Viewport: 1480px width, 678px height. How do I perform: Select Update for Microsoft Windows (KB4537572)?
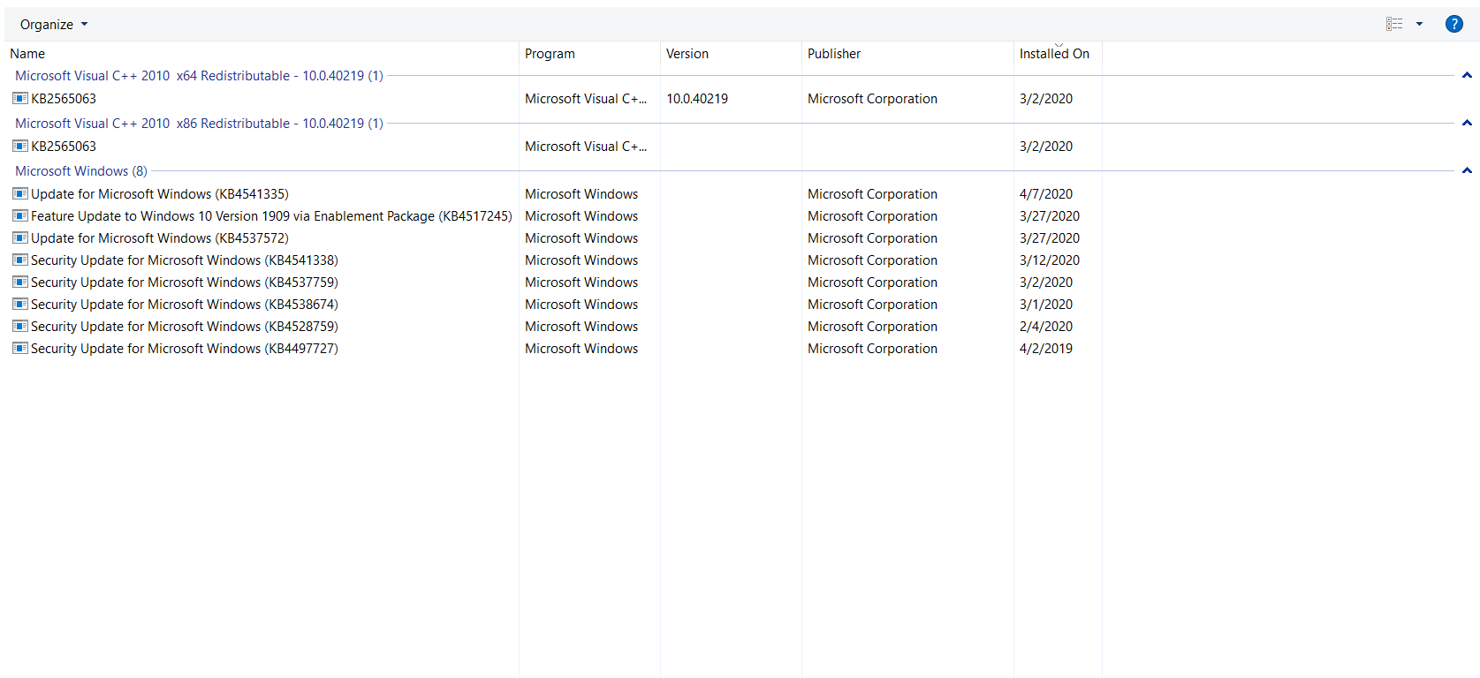point(160,238)
